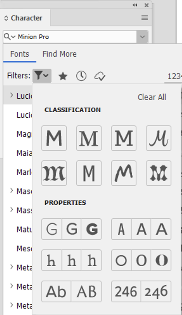Choose the heavy weight G property

point(92,229)
